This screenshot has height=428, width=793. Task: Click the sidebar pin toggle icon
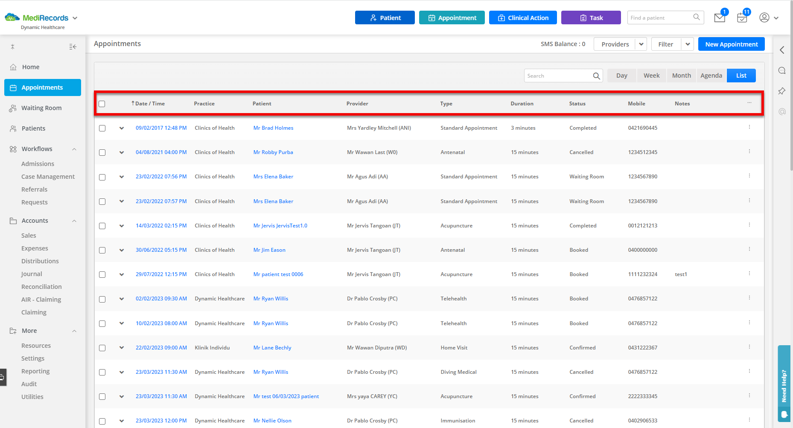tap(13, 47)
